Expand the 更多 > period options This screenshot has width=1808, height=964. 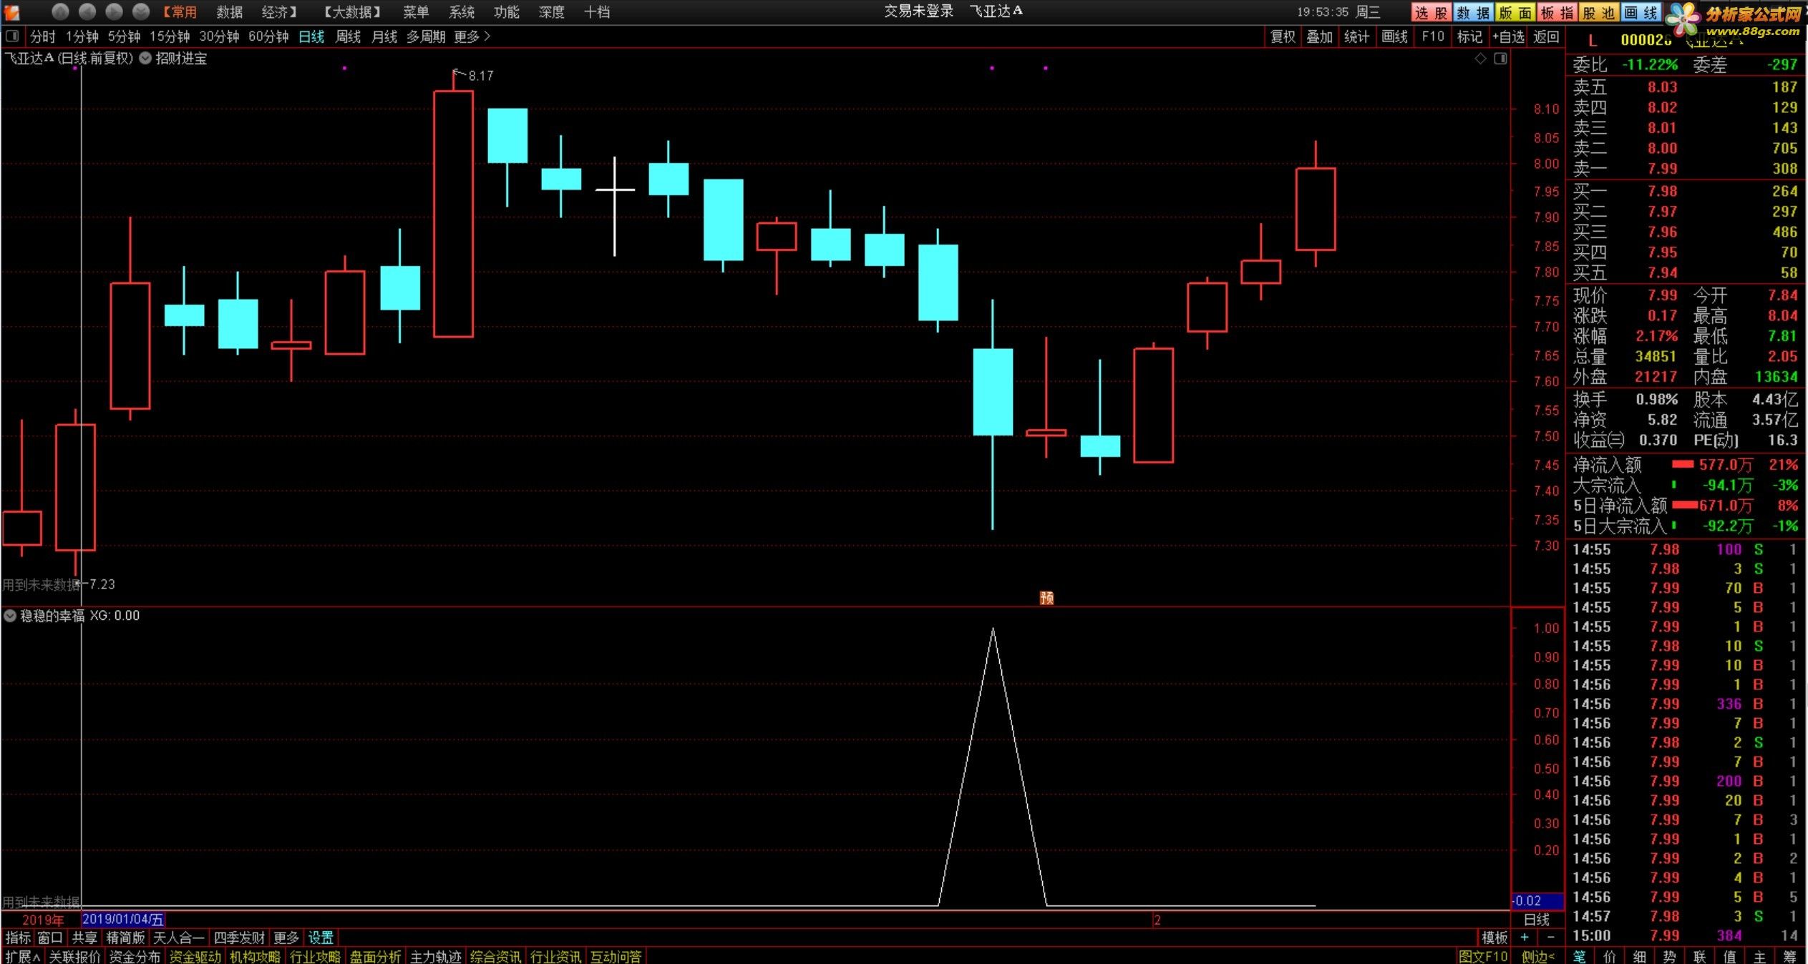472,36
